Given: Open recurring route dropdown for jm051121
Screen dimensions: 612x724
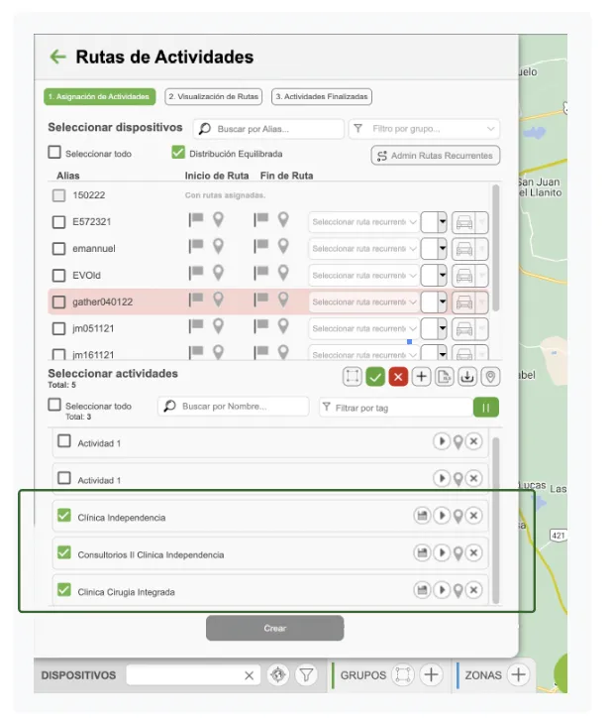Looking at the screenshot, I should coord(363,328).
